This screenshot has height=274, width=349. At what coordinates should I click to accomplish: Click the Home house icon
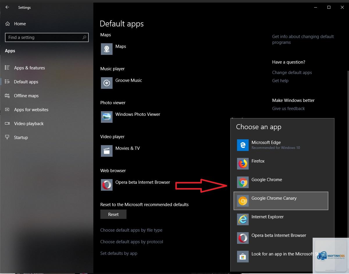point(8,24)
